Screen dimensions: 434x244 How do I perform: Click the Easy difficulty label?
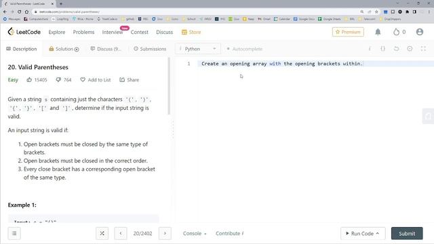[13, 80]
